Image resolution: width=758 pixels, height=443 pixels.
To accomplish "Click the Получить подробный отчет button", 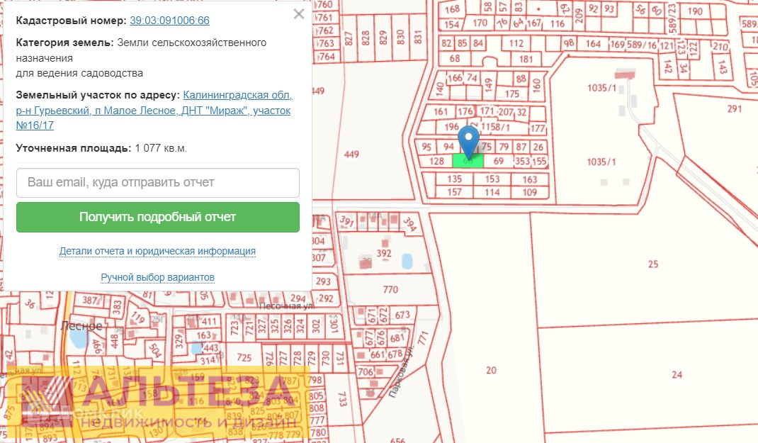I will 157,217.
